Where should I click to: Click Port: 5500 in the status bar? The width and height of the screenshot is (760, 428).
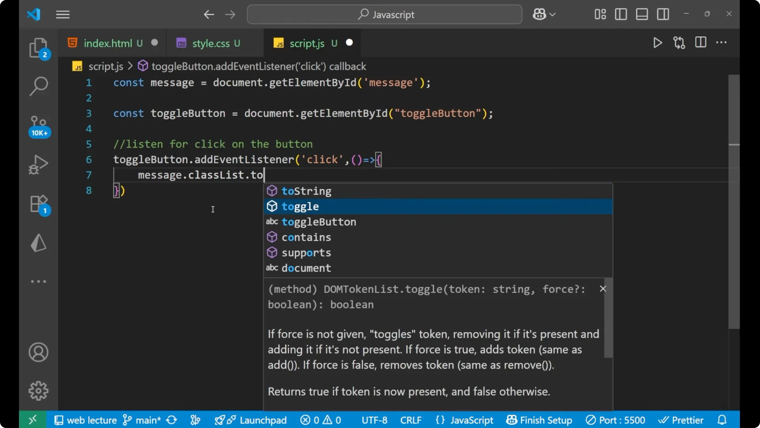point(615,420)
